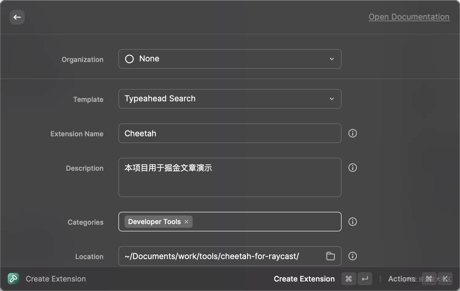Browse folders with the Location folder icon

tap(330, 256)
